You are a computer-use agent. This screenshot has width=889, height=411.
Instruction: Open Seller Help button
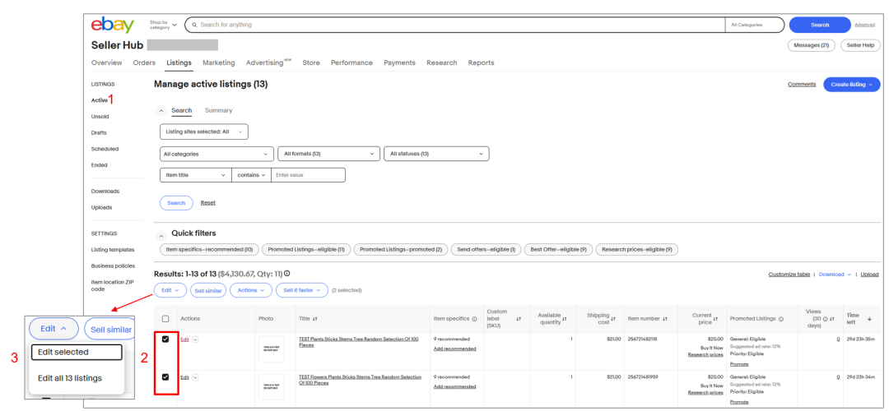point(860,45)
